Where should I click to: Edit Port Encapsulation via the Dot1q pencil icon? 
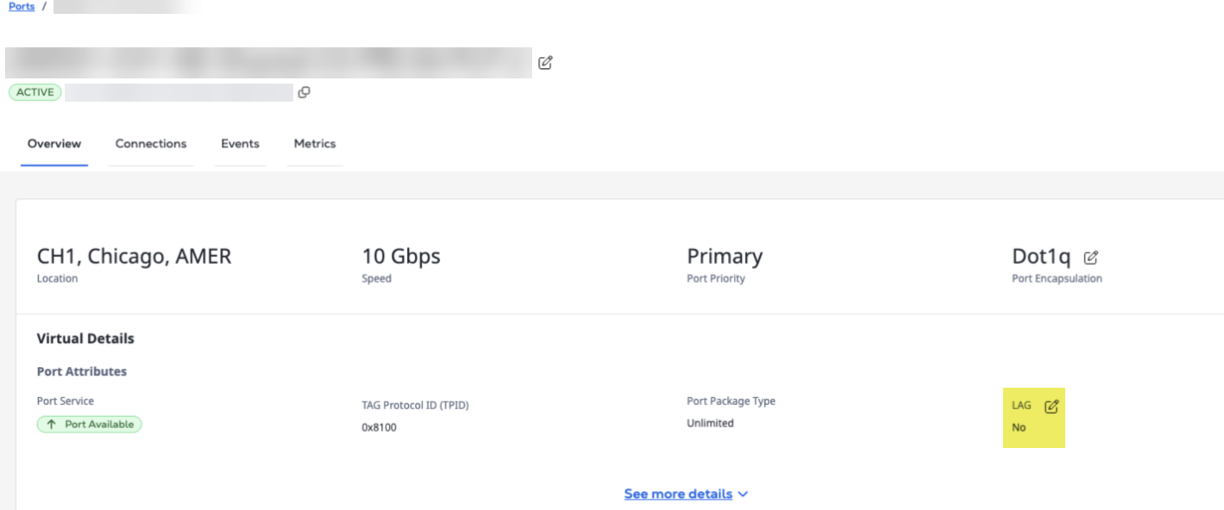(x=1091, y=257)
